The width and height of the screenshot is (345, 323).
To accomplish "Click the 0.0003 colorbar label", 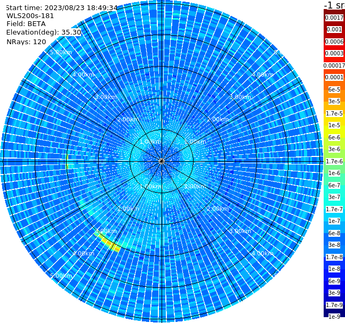I will point(334,53).
